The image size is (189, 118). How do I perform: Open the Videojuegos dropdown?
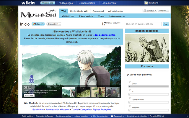[x=67, y=3]
